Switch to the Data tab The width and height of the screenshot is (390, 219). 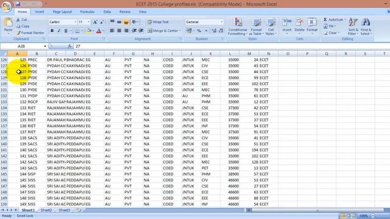[107, 12]
